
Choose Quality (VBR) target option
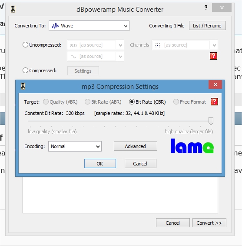[60, 102]
